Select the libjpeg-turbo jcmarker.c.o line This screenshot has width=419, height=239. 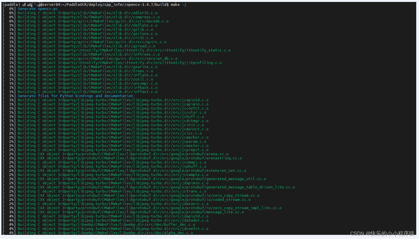[x=106, y=137]
